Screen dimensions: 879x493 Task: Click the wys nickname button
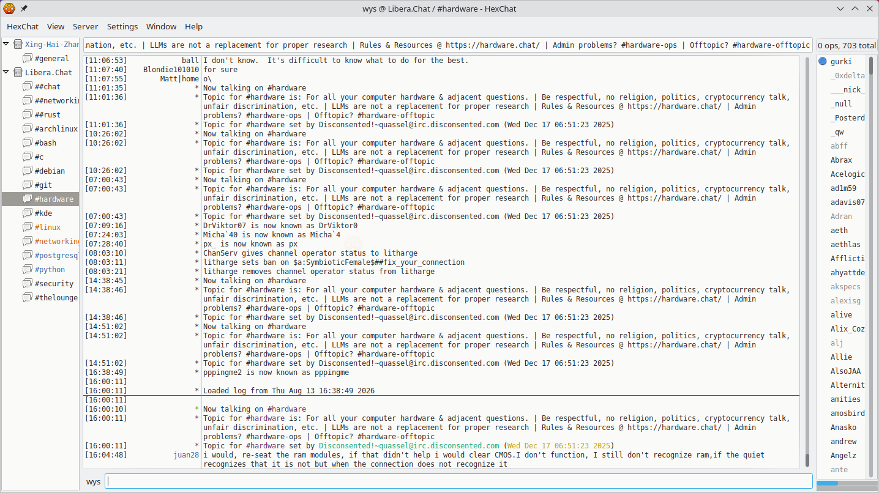[93, 481]
